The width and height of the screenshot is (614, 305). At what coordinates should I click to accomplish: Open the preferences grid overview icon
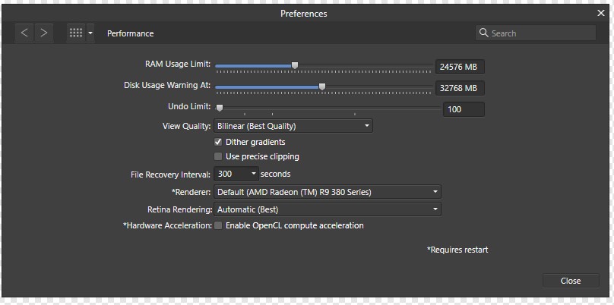pyautogui.click(x=76, y=33)
